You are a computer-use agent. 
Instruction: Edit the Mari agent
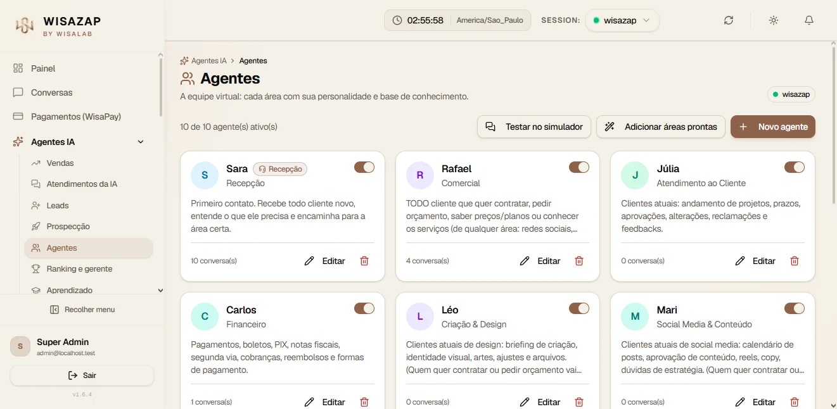[x=755, y=402]
